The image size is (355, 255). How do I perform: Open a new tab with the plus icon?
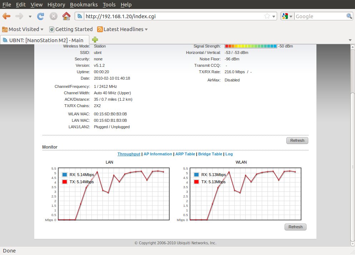pos(95,40)
